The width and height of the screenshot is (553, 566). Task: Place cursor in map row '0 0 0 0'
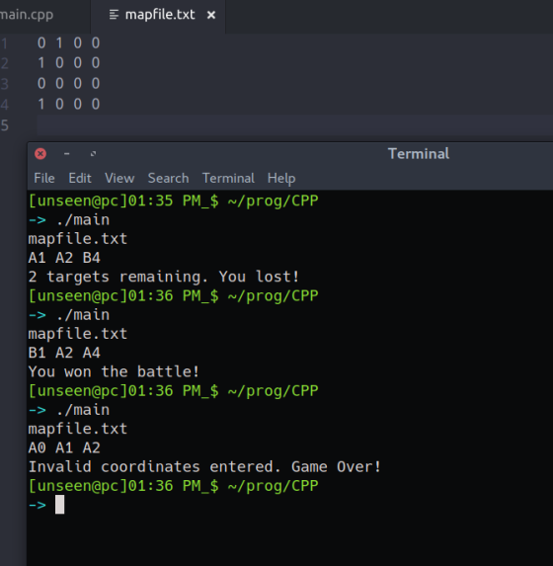pos(68,84)
